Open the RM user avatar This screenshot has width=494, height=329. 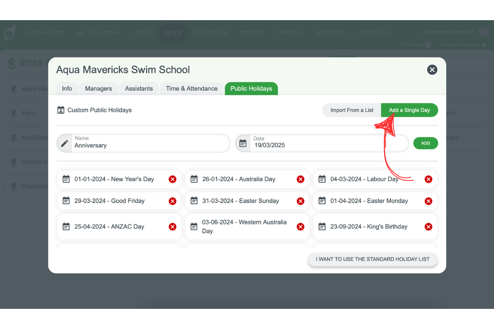484,32
